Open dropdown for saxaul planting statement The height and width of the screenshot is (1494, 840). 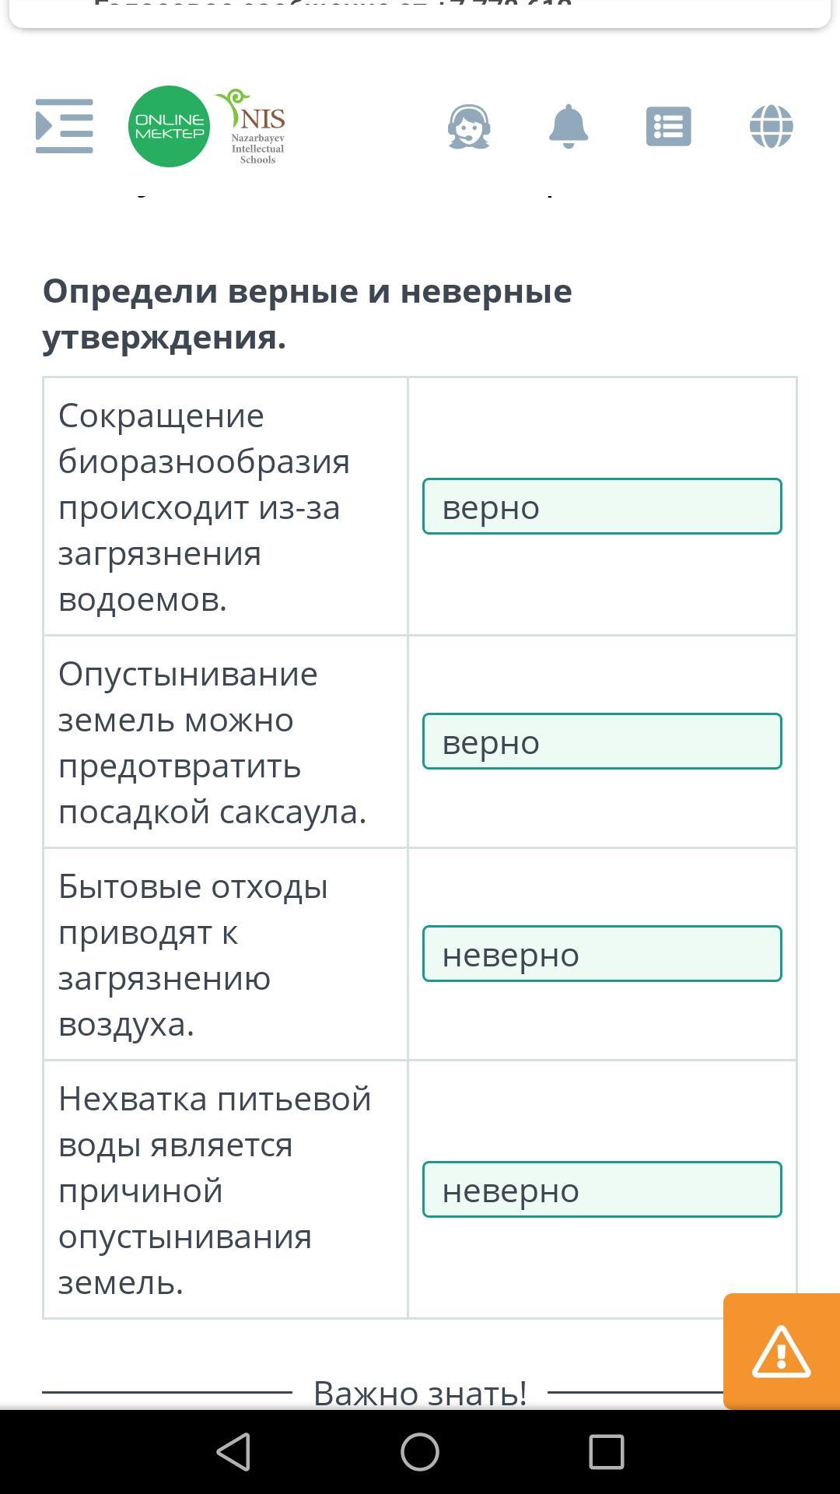coord(602,742)
